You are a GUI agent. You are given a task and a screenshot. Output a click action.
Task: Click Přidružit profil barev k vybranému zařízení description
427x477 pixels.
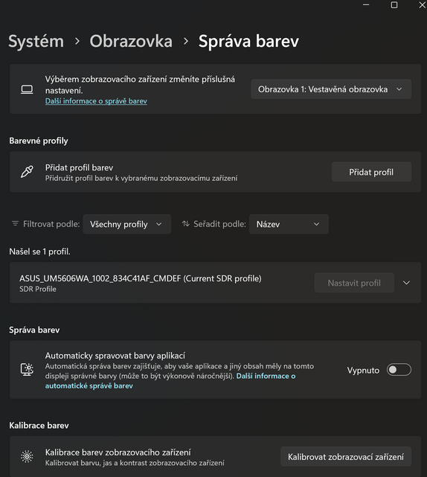(141, 179)
